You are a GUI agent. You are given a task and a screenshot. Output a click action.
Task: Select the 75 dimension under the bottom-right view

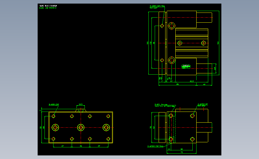coord(182,152)
